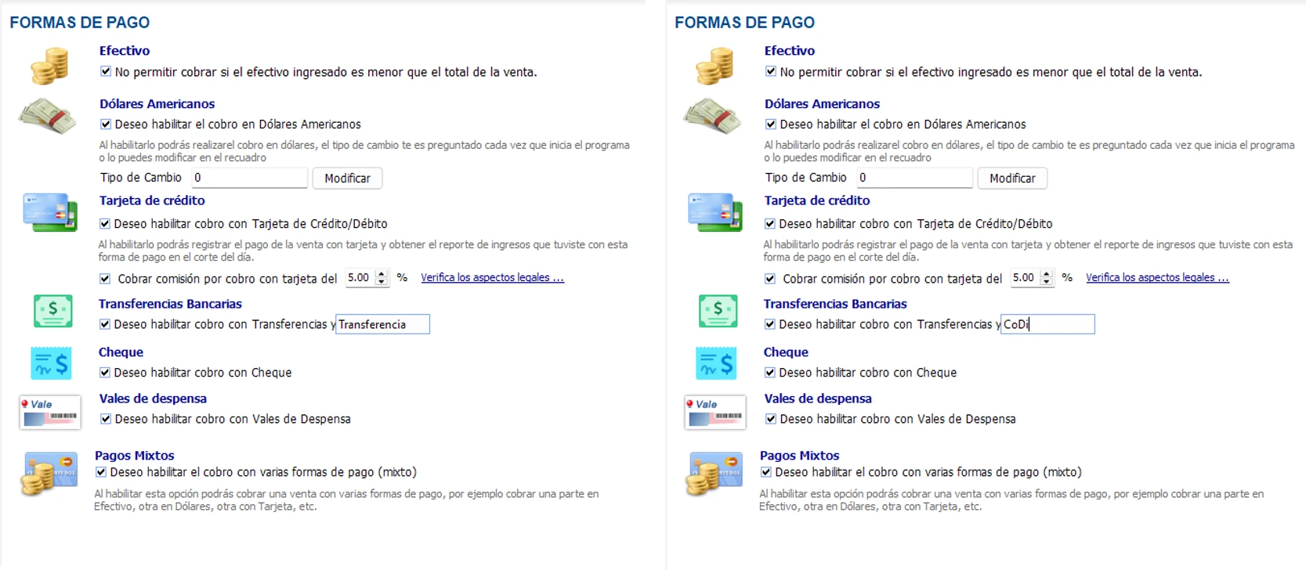Viewport: 1306px width, 570px height.
Task: Click the dollar bills icon in right panel
Action: [712, 116]
